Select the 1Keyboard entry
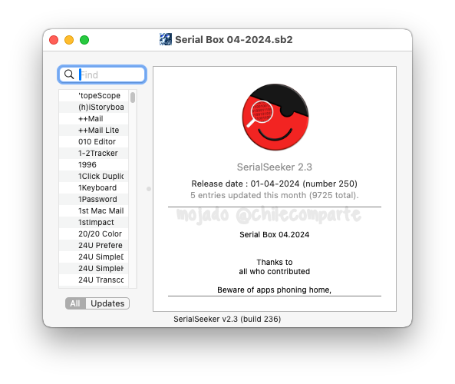The height and width of the screenshot is (384, 455). coord(94,187)
